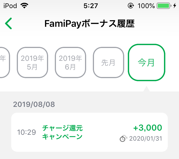The height and width of the screenshot is (159, 179).
Task: Click the 2019/08/08 date header
Action: point(34,105)
